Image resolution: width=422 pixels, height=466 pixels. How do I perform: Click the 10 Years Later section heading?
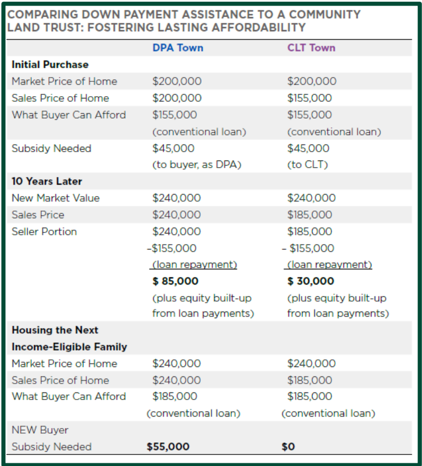(47, 181)
